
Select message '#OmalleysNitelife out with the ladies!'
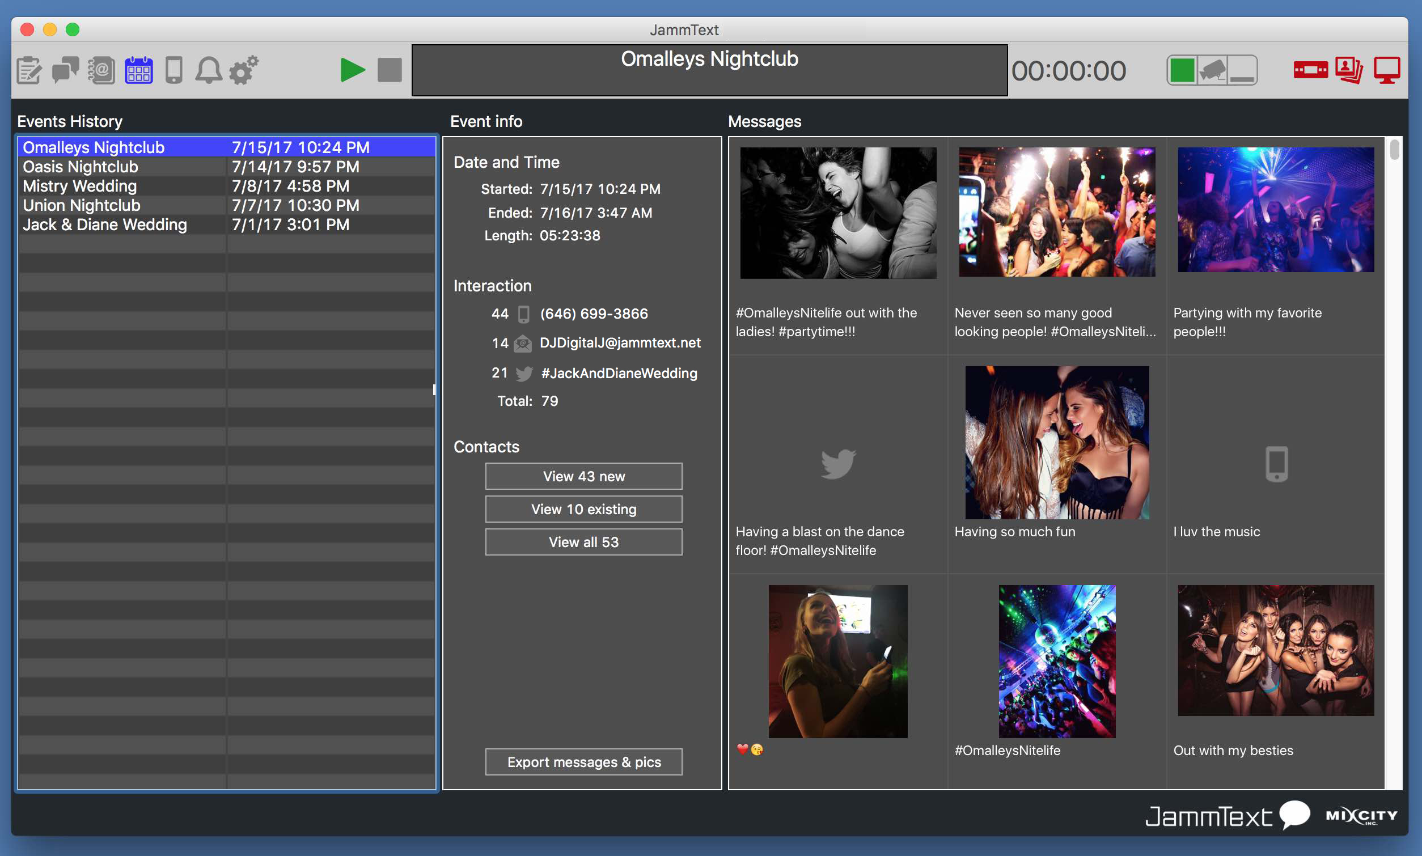826,322
